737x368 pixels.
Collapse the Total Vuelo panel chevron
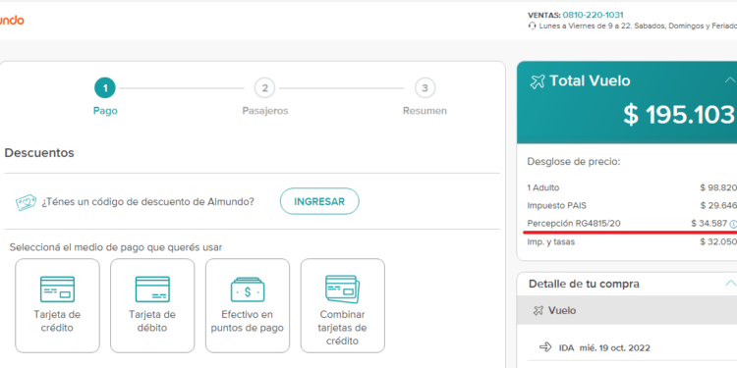[730, 79]
